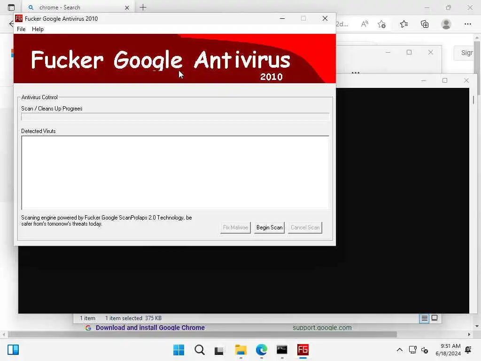Click the FG icon in antivirus title bar
The height and width of the screenshot is (361, 481).
[19, 18]
